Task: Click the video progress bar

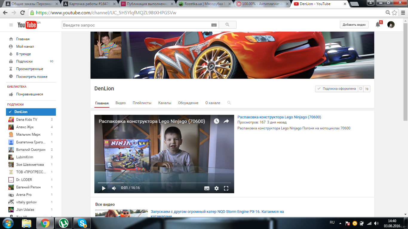Action: [164, 182]
